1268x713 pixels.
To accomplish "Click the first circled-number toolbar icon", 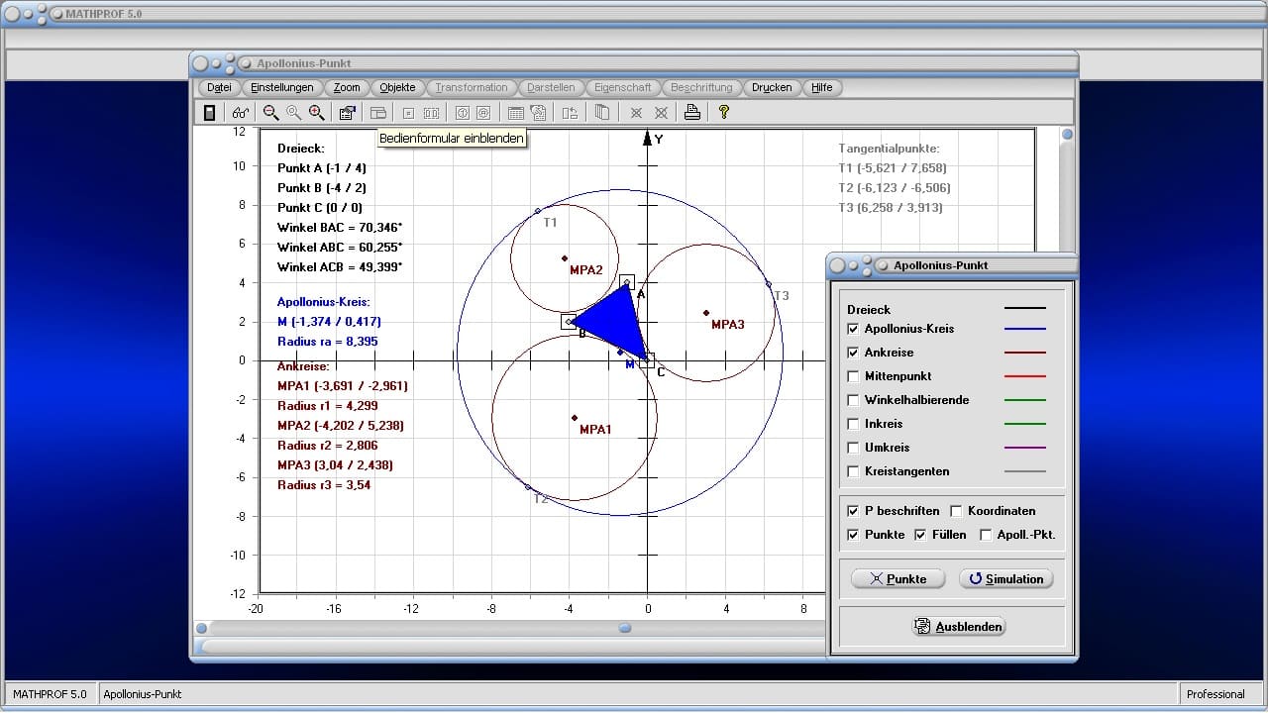I will (x=462, y=113).
